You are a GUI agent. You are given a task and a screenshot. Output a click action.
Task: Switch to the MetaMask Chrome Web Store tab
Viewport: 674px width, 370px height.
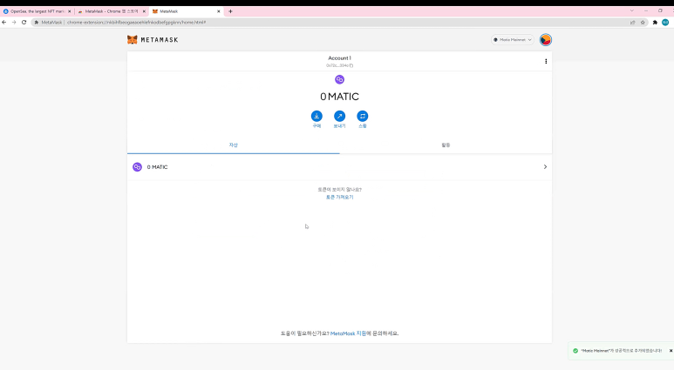tap(112, 11)
